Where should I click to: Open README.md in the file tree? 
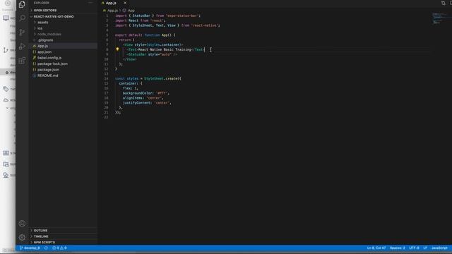point(47,75)
